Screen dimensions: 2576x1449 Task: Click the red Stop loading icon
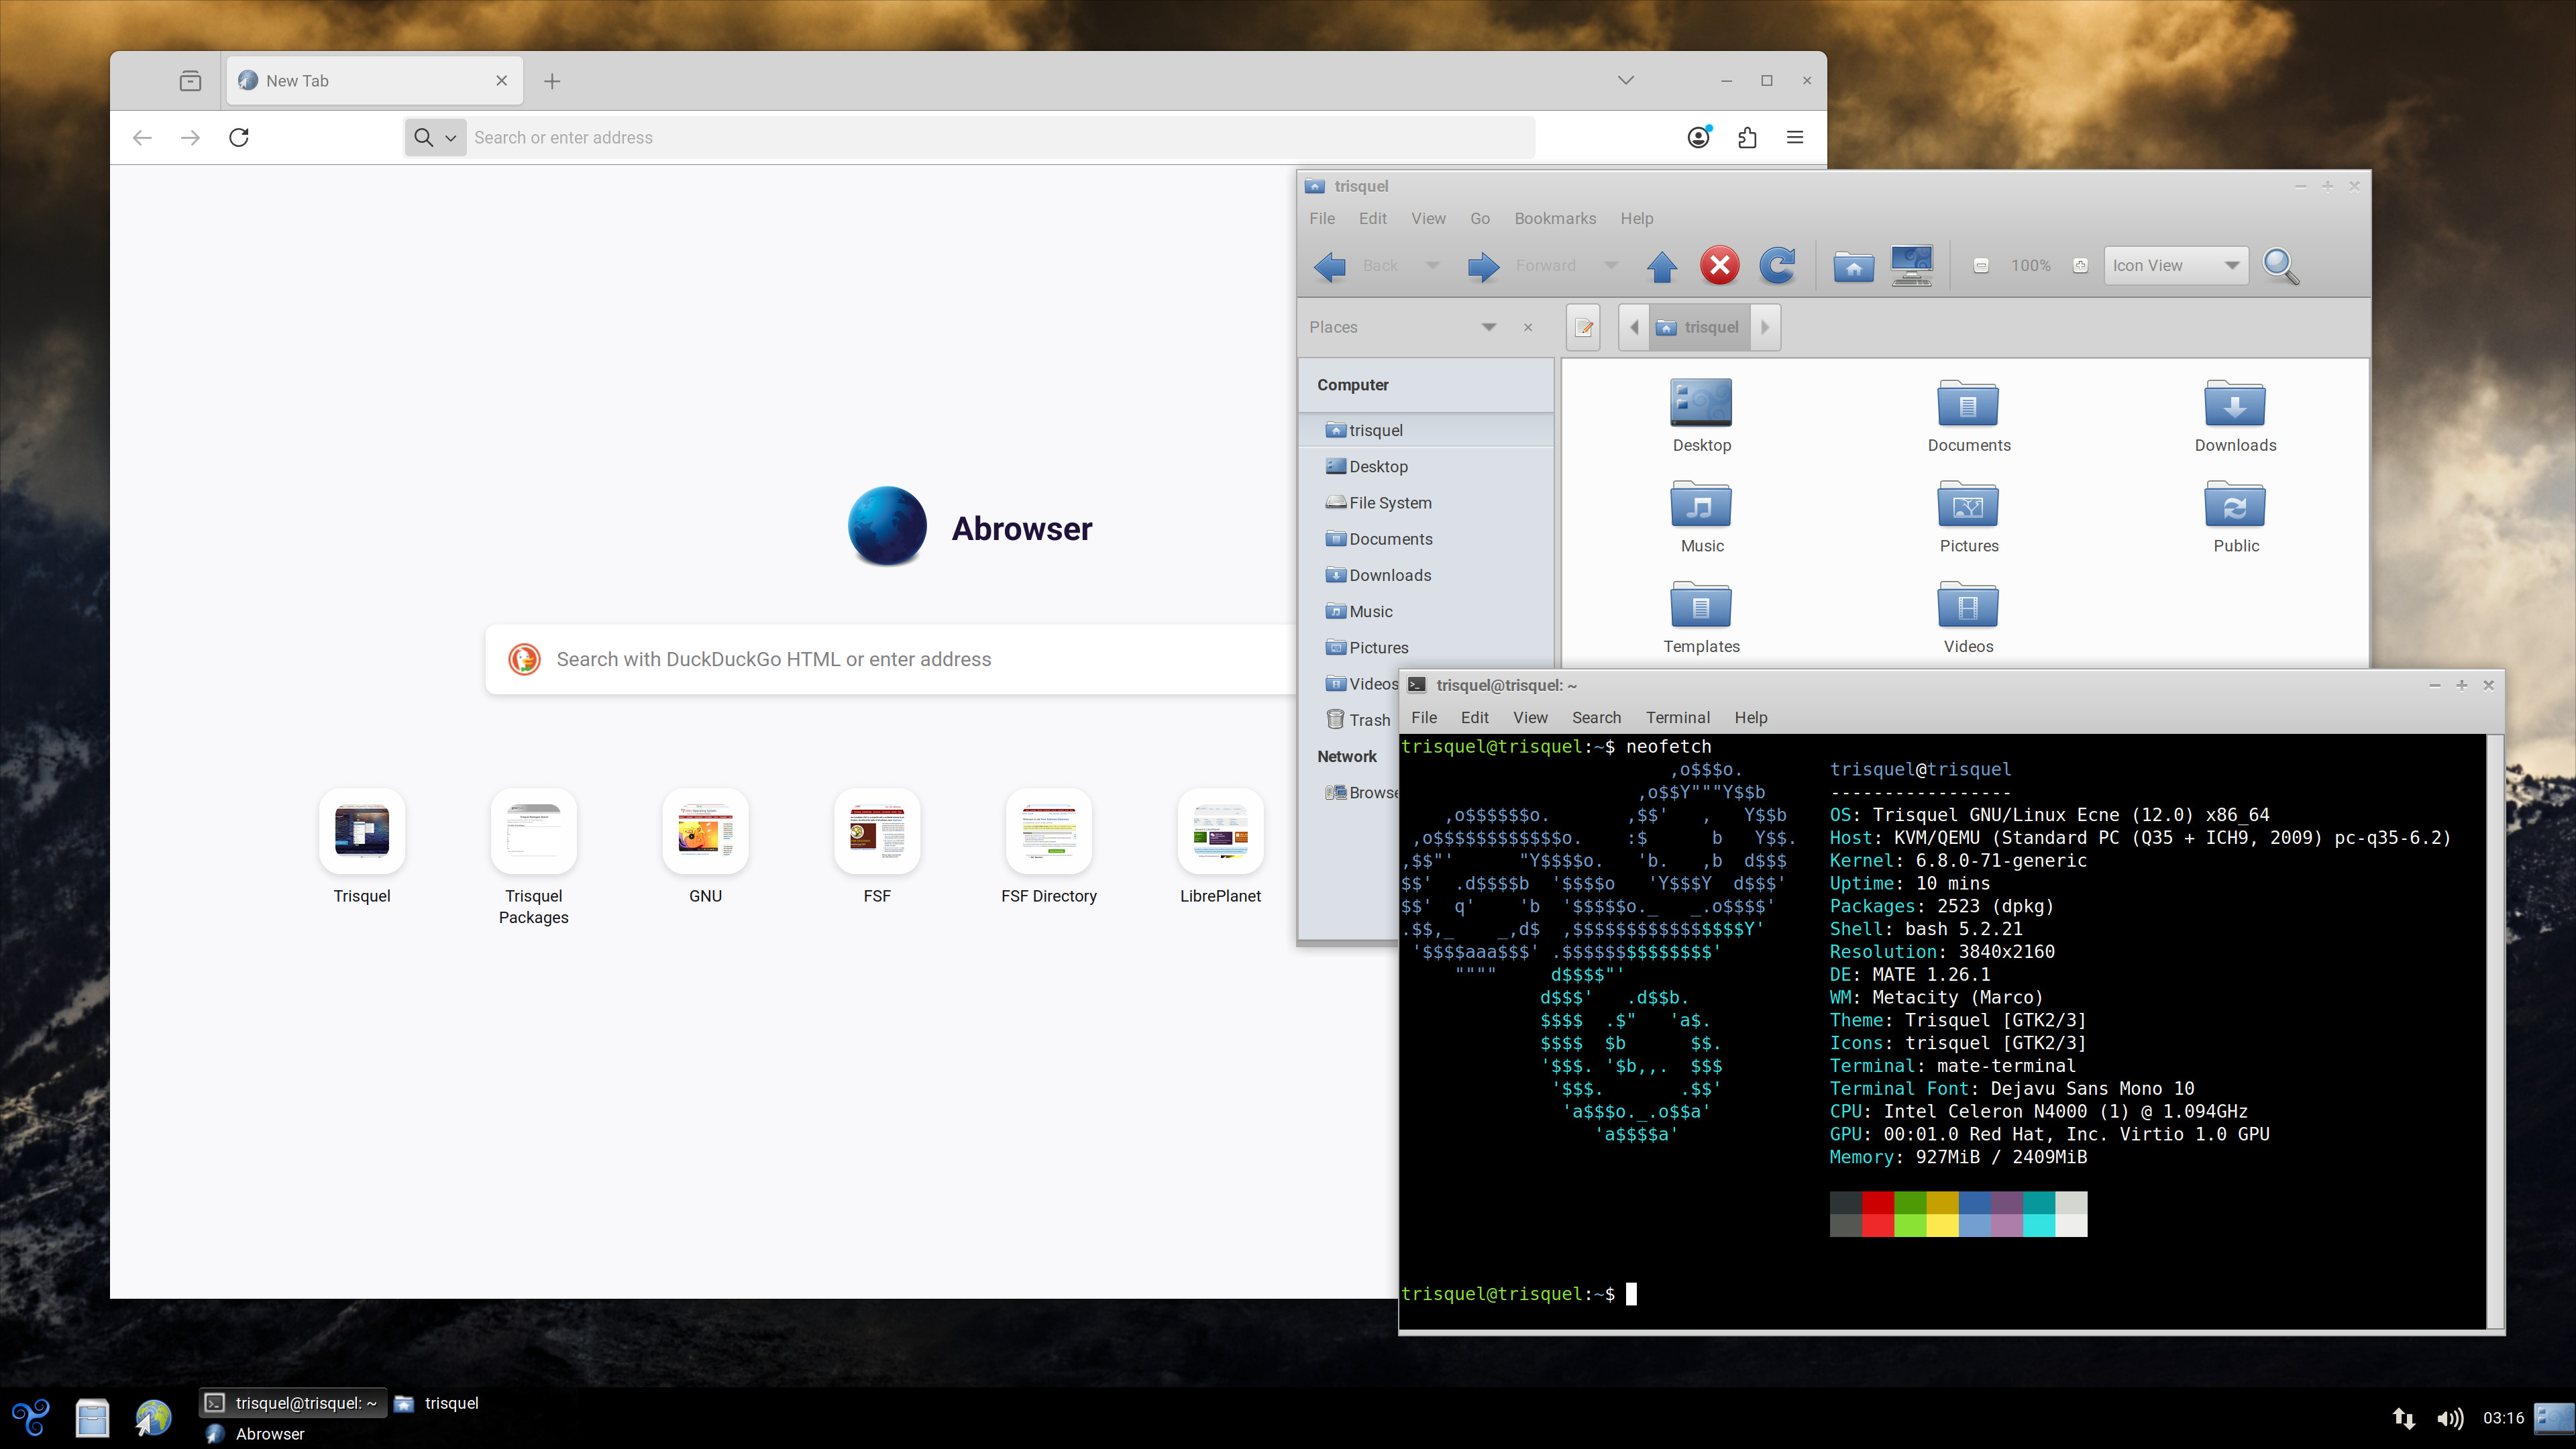click(x=1720, y=266)
